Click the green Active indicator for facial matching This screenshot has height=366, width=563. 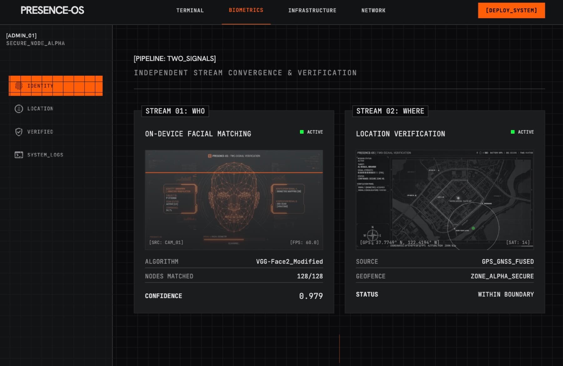coord(302,132)
